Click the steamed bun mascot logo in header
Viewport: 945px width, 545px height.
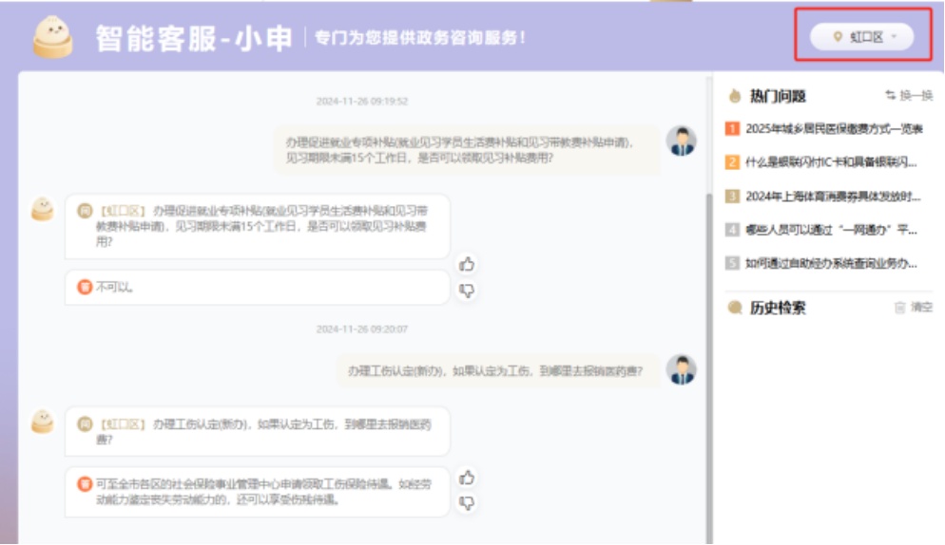coord(52,37)
